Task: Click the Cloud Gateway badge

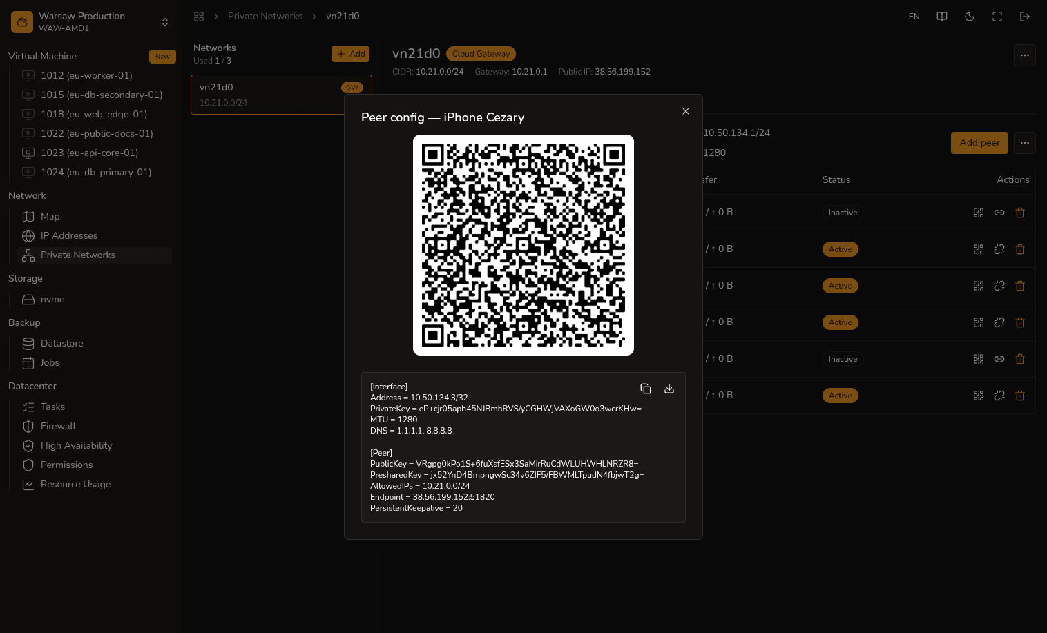Action: [481, 54]
